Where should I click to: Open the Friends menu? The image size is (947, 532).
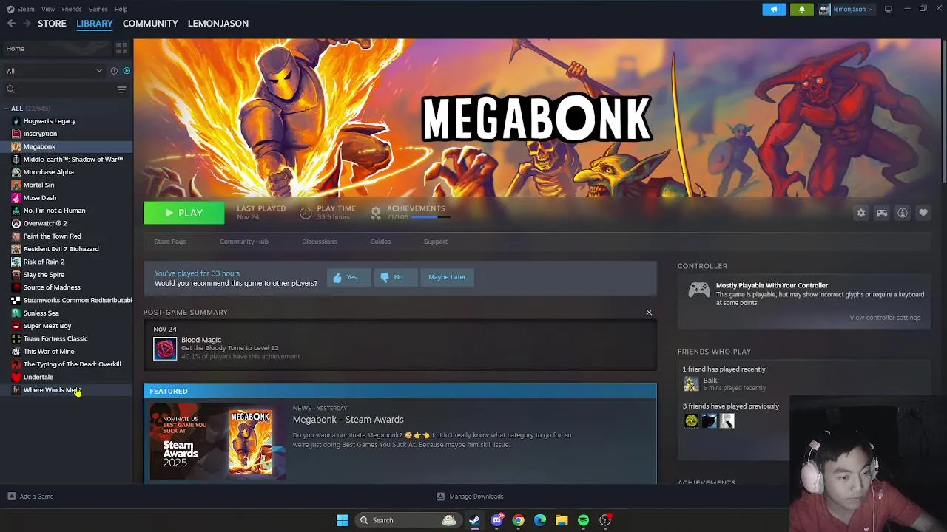click(x=72, y=9)
